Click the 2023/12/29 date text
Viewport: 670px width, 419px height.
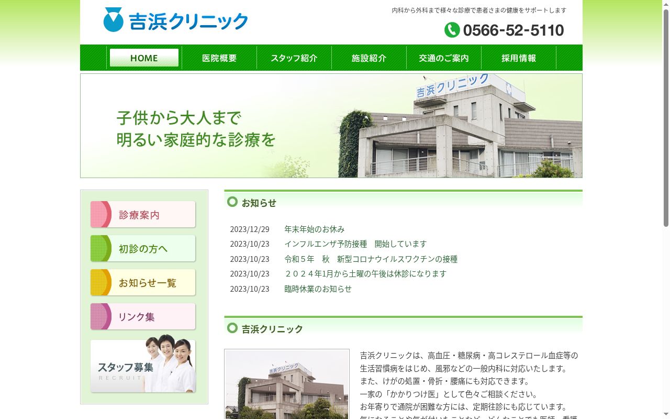(250, 229)
